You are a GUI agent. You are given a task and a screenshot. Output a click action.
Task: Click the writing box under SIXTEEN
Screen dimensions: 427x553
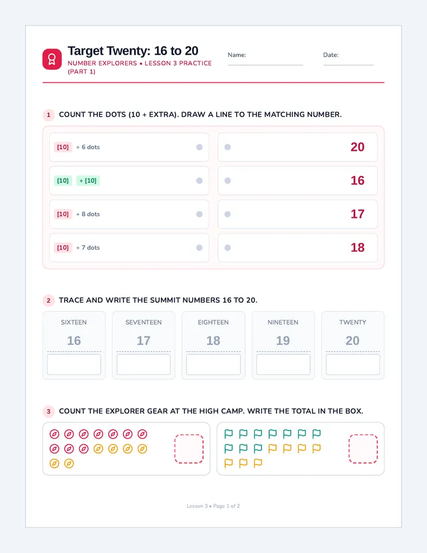[74, 364]
